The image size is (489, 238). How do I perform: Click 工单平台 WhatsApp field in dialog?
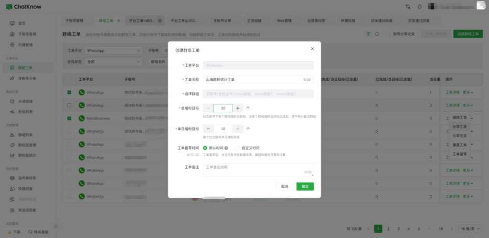(258, 65)
